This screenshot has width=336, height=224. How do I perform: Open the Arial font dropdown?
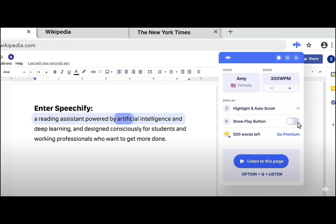[x=14, y=72]
